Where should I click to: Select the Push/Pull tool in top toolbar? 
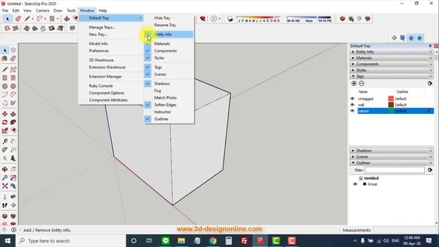click(67, 19)
